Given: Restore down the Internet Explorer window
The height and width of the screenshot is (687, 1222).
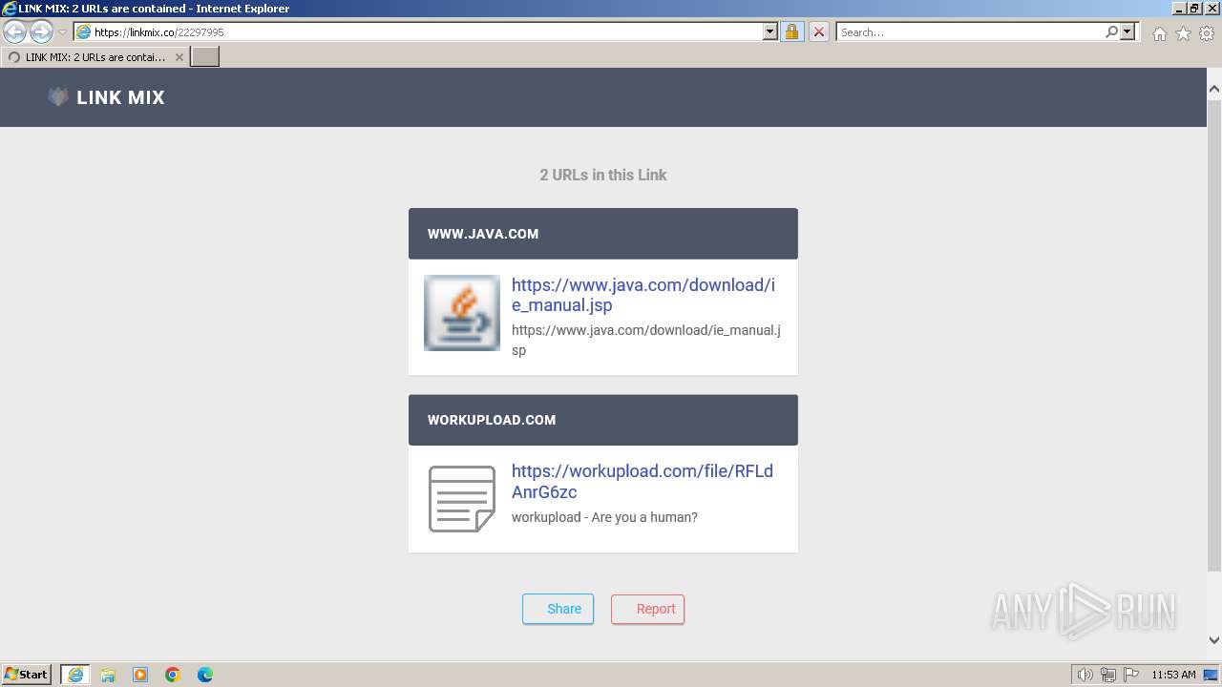Looking at the screenshot, I should 1194,8.
